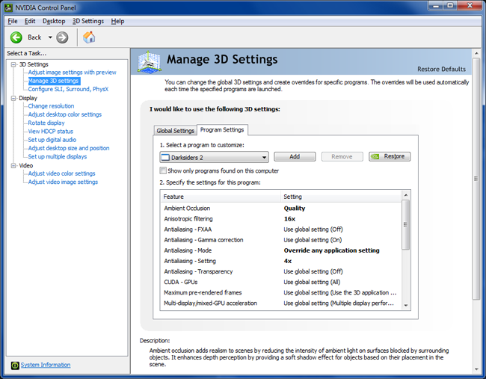Open Back button history dropdown arrow
Screen dimensions: 486x379
point(51,37)
